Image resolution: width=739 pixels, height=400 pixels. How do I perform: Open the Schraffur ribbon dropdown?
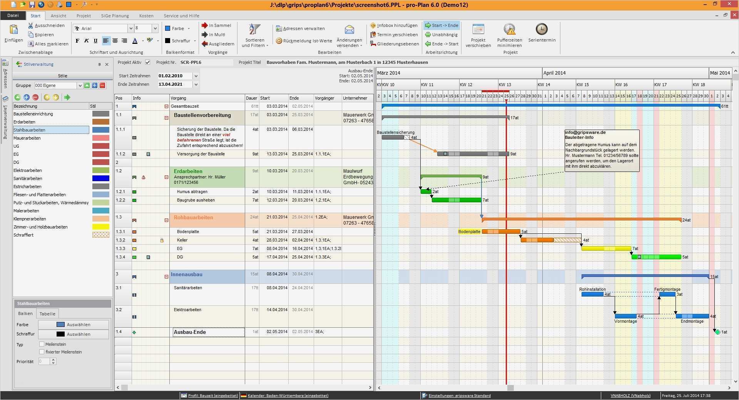[x=195, y=41]
